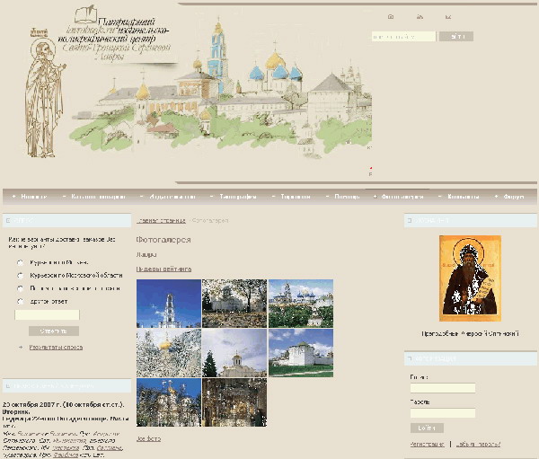Open Результаты опроса link
The height and width of the screenshot is (459, 539).
pos(56,348)
